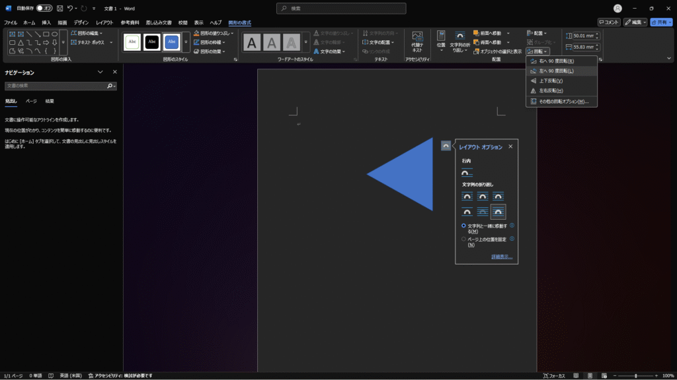Screen dimensions: 677x380
Task: Select 行内 inline-with-text layout icon
Action: click(467, 173)
